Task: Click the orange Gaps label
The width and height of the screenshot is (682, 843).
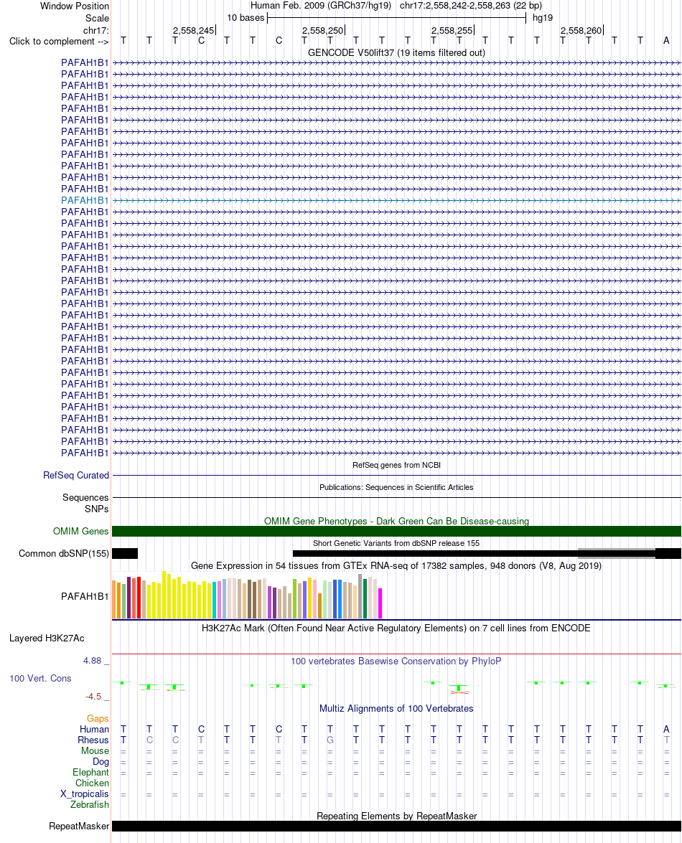Action: click(98, 719)
